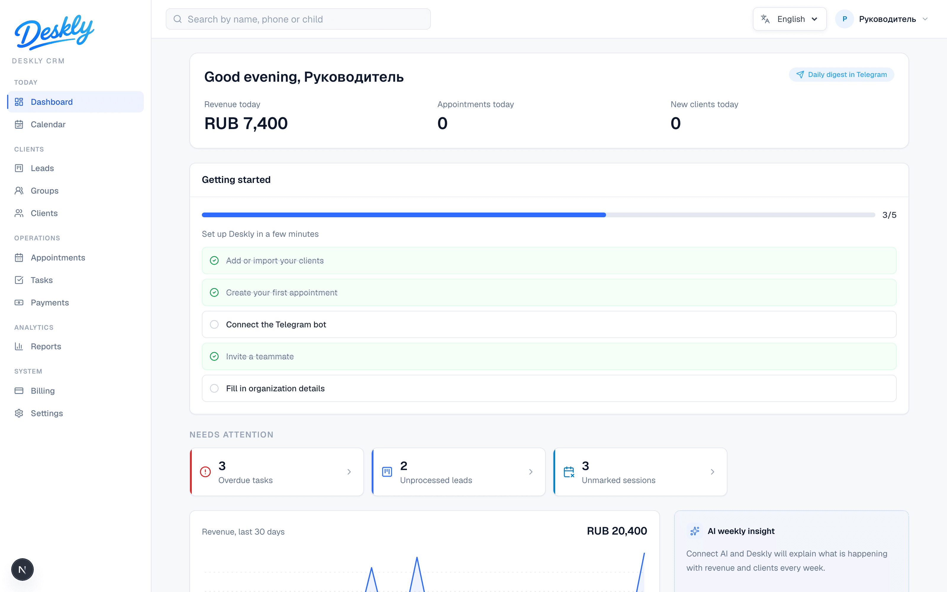
Task: Click the Getting started heading
Action: pyautogui.click(x=236, y=180)
